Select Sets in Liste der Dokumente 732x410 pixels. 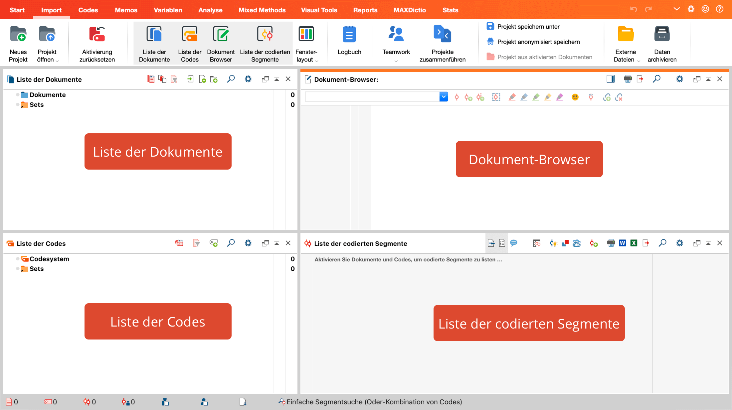(37, 105)
